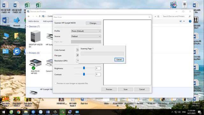Screen dimensions: 204x115
Task: Click the Up one level arrow
Action: tap(40, 16)
